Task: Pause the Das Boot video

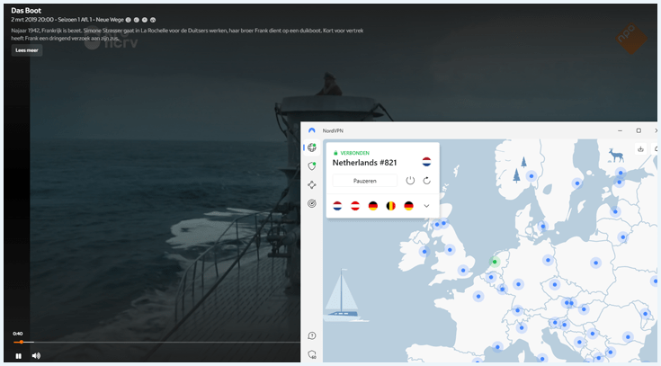Action: (19, 356)
